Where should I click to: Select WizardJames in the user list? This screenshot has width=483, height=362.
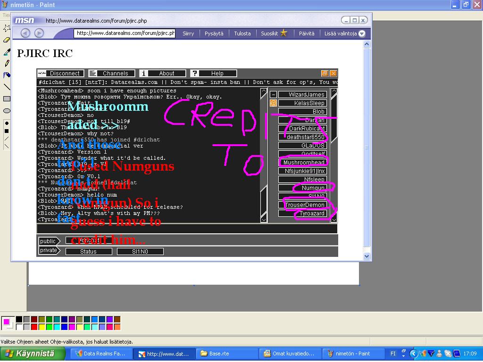pyautogui.click(x=302, y=95)
